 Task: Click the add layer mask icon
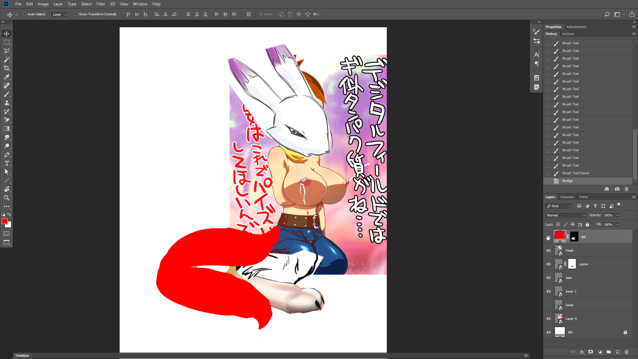tap(590, 352)
